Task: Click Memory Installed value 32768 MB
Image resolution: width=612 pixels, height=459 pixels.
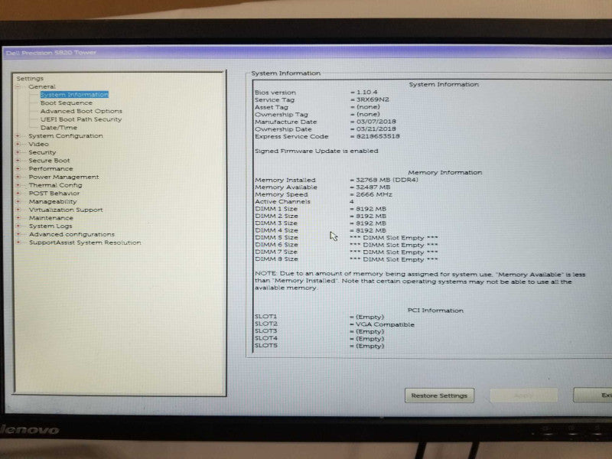Action: 387,180
